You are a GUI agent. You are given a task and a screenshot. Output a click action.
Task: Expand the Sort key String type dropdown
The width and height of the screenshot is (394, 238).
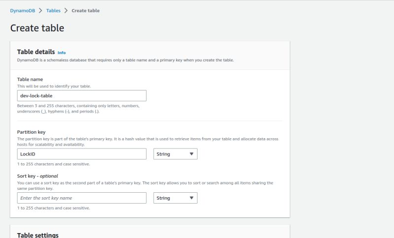tap(175, 198)
